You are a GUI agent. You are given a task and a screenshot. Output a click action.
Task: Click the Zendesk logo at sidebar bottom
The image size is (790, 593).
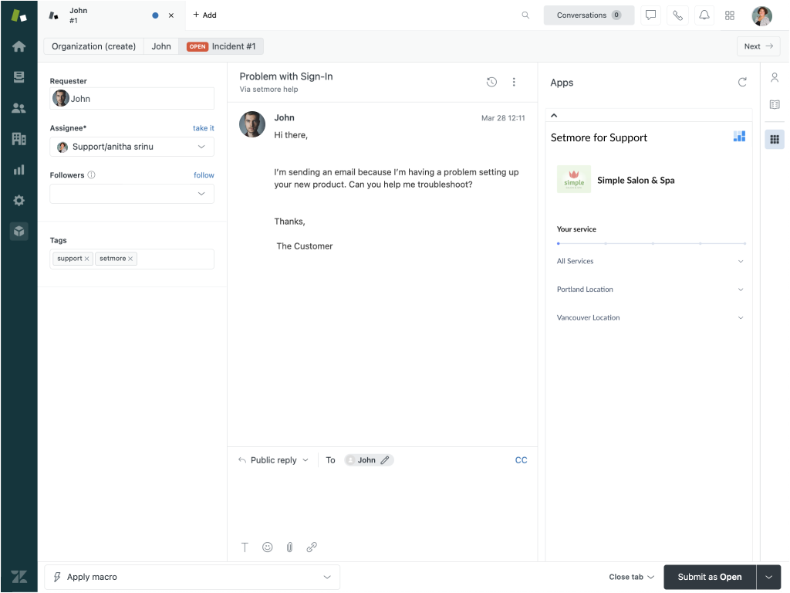click(19, 576)
